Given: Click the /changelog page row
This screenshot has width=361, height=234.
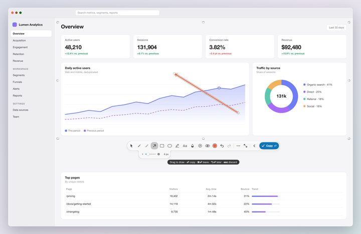Looking at the screenshot, I should point(204,211).
